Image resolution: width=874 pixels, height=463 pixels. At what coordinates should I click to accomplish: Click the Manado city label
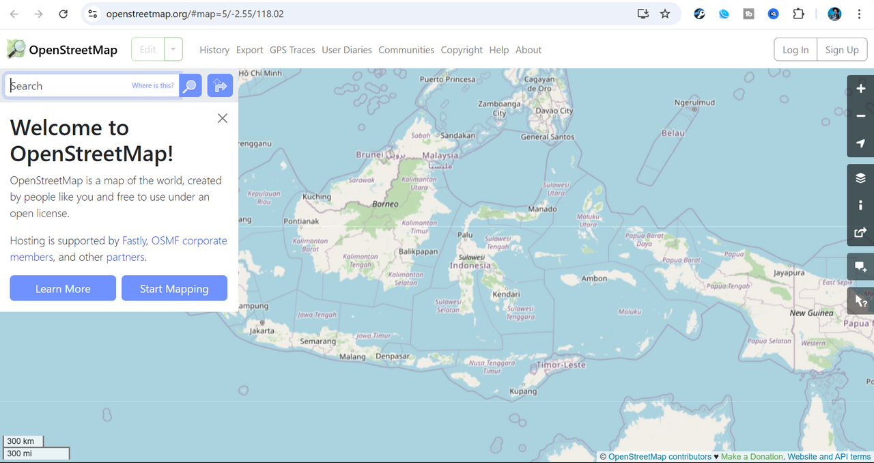543,209
